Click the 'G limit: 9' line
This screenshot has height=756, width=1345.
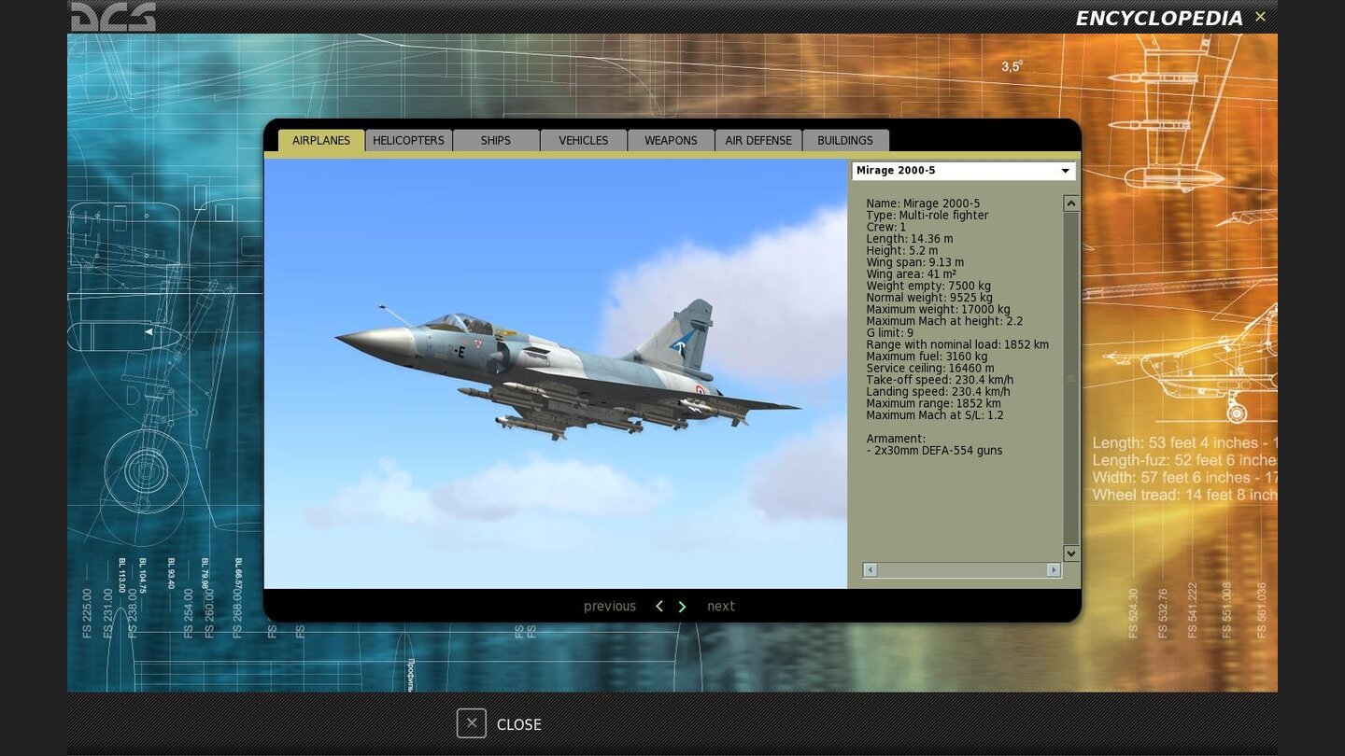tap(889, 333)
